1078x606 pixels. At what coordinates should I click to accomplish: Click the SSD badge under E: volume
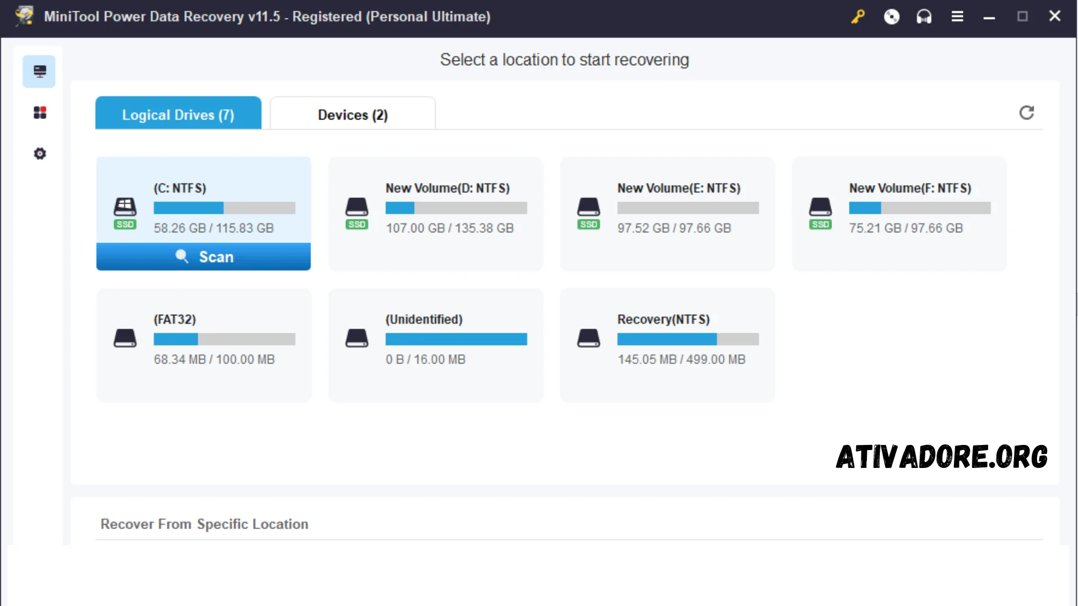(x=588, y=224)
